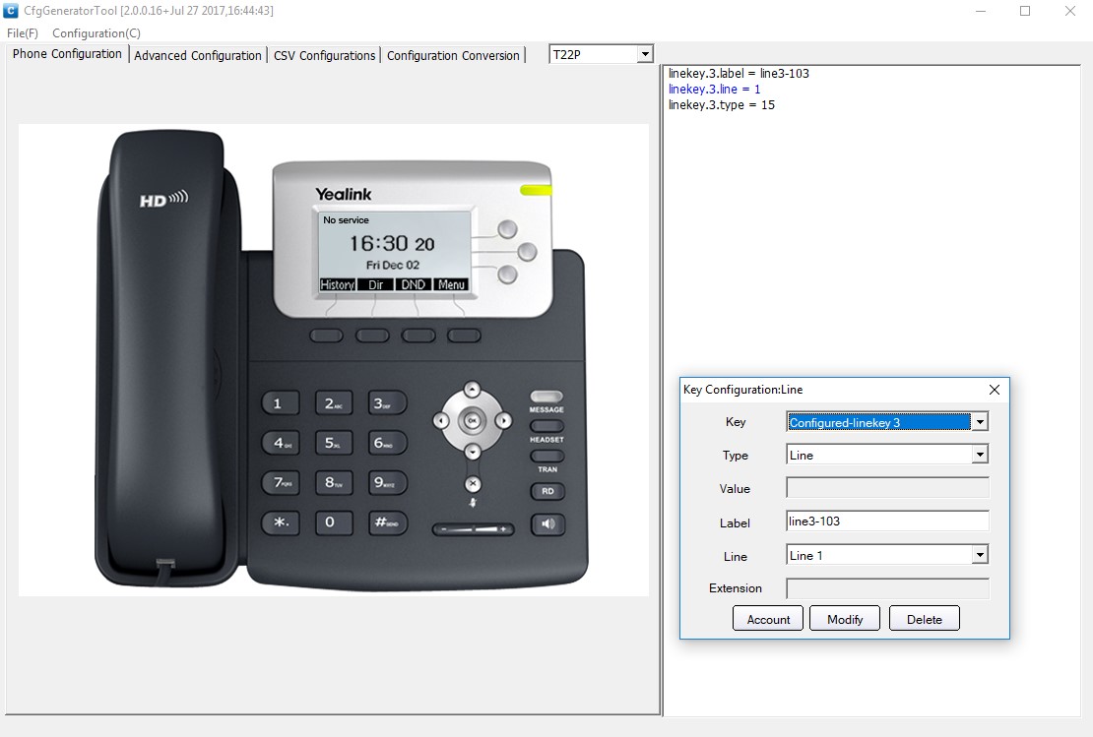Click the soft key under History
1093x737 pixels.
(x=326, y=336)
